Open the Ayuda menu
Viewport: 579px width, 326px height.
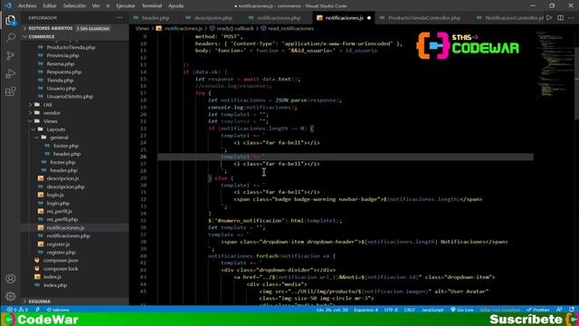[176, 6]
